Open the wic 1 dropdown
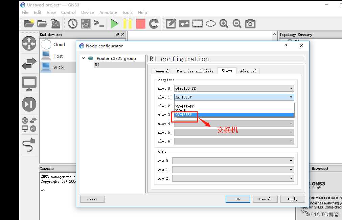 pyautogui.click(x=233, y=170)
